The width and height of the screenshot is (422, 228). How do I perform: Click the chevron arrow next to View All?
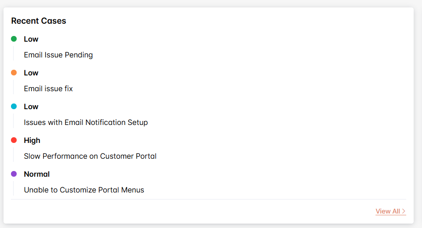click(x=404, y=211)
